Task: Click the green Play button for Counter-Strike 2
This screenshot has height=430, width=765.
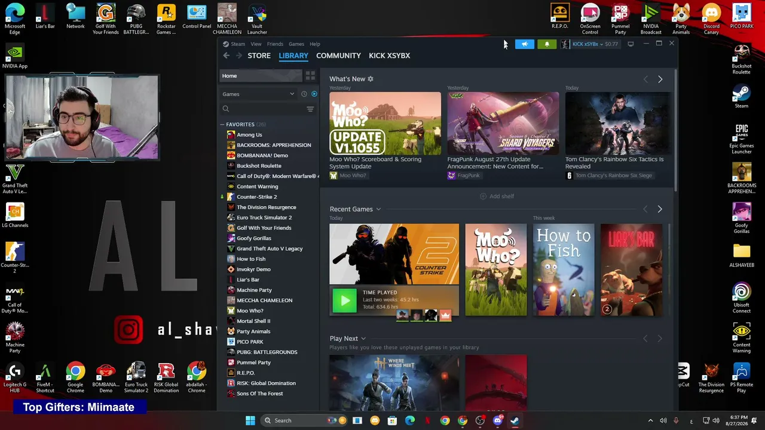Action: 344,300
